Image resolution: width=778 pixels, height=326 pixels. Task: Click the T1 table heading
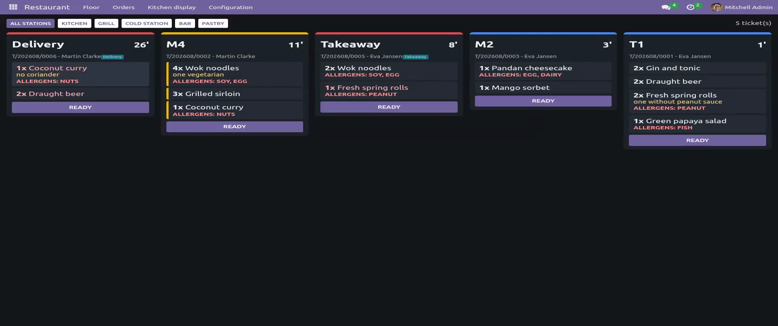point(636,44)
